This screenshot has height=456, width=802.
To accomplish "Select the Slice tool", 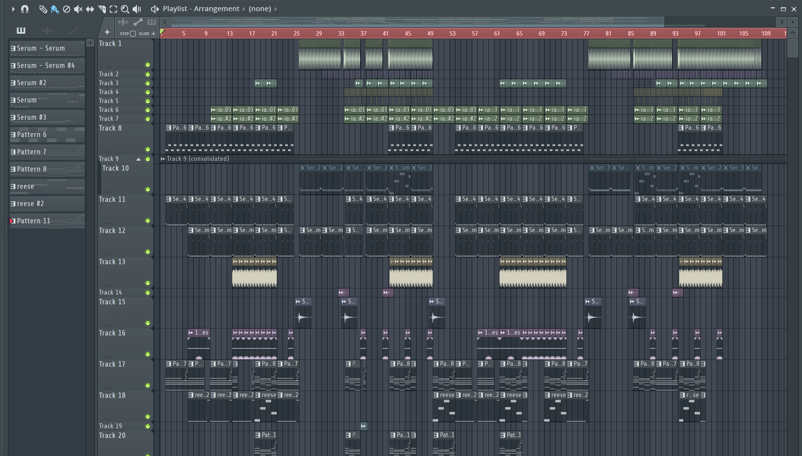I will click(x=102, y=9).
